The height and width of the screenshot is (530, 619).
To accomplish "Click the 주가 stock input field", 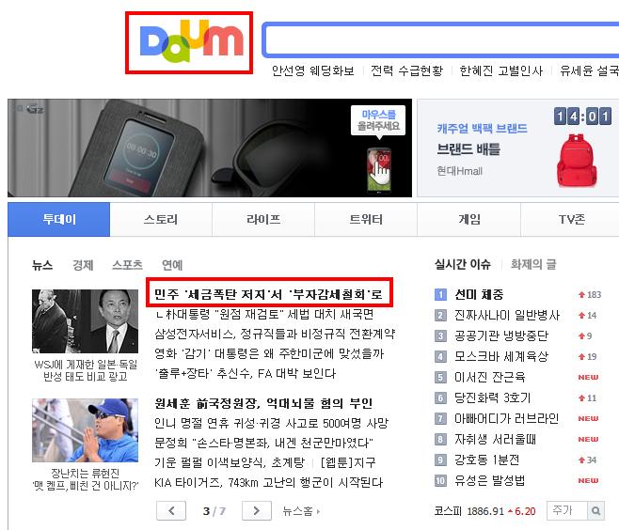I will pyautogui.click(x=567, y=511).
